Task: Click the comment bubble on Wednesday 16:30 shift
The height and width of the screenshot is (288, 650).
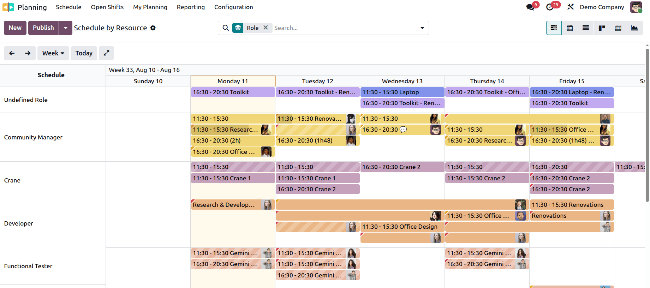Action: tap(403, 130)
